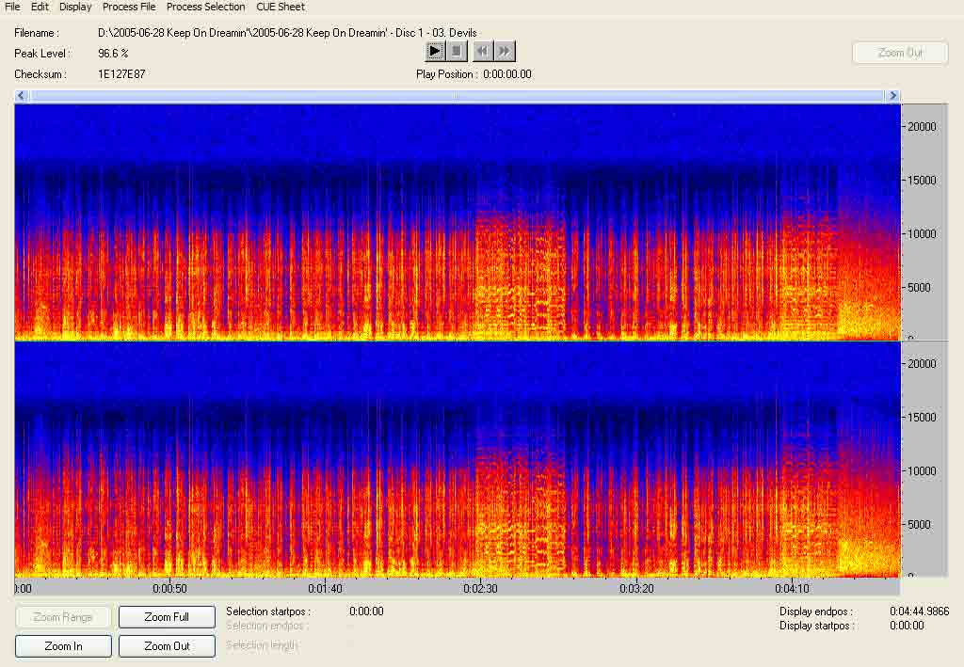Viewport: 964px width, 667px height.
Task: Start playback with the Play button
Action: (435, 51)
